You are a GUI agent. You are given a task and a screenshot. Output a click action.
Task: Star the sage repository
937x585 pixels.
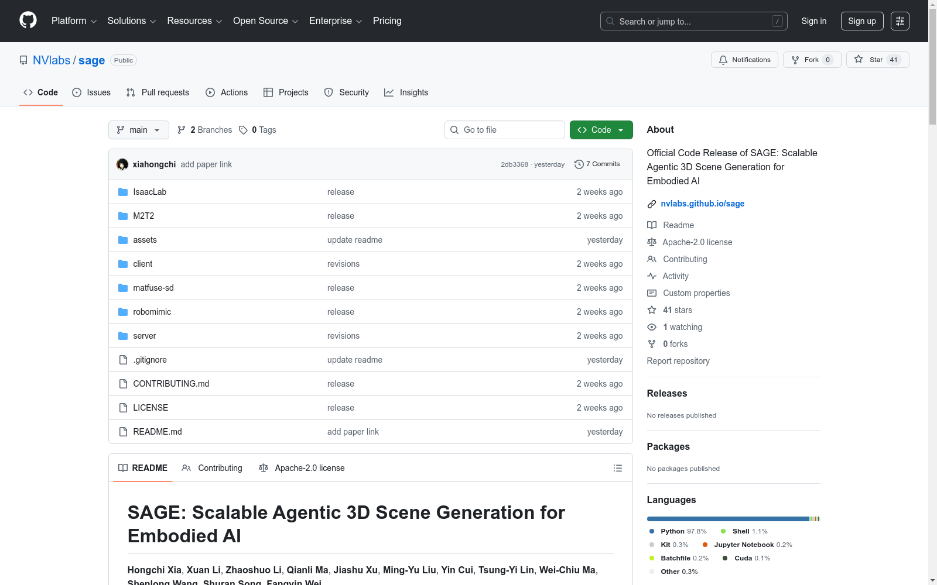[x=877, y=60]
